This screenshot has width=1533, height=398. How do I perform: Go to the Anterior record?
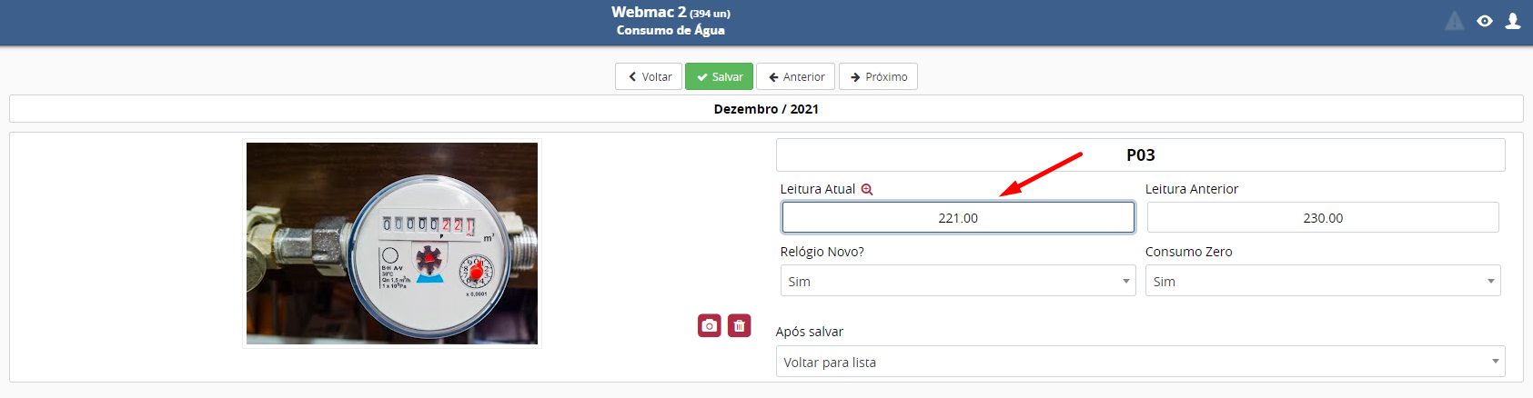pos(795,76)
